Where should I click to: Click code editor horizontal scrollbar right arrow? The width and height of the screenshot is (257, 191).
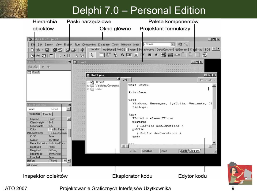click(210, 146)
